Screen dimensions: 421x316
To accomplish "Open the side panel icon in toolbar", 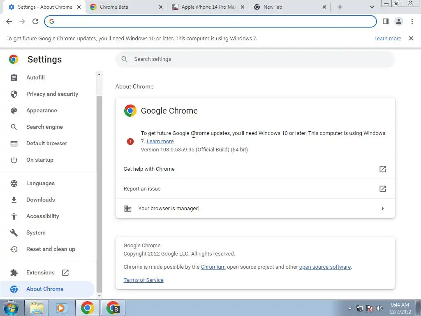I will [386, 21].
